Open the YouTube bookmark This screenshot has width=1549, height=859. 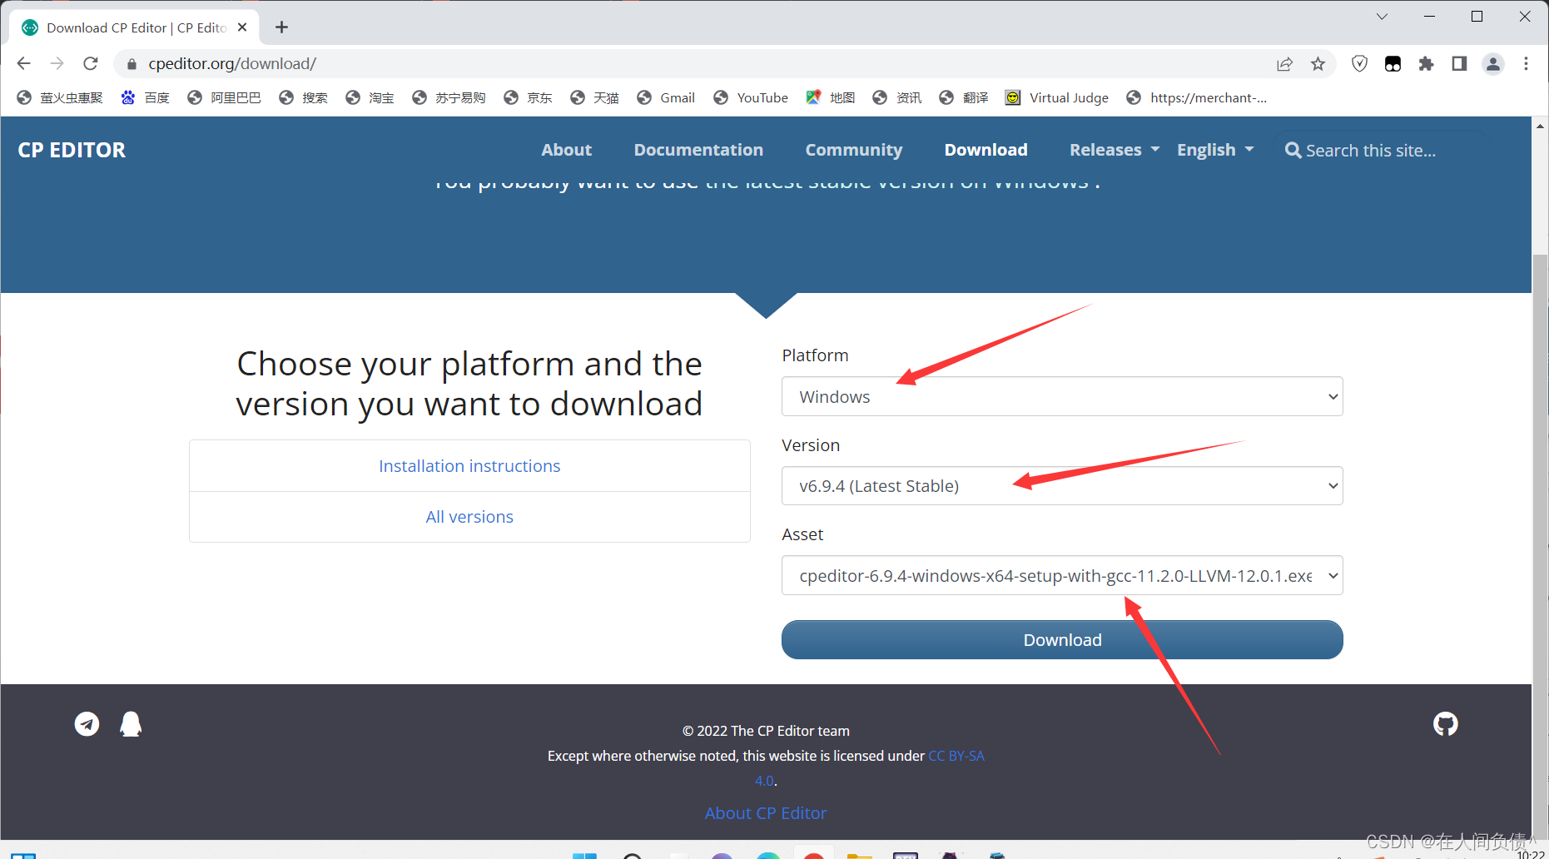click(751, 98)
